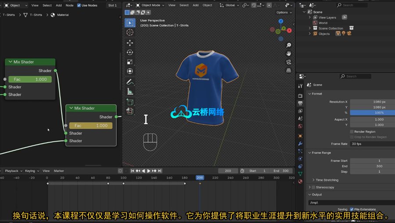Click the Fac 1.000 slider in lower Mix Shader

[91, 126]
